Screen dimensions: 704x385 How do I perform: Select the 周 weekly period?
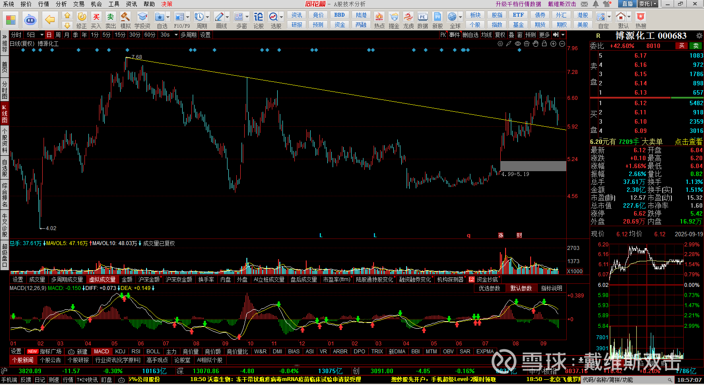[58, 35]
